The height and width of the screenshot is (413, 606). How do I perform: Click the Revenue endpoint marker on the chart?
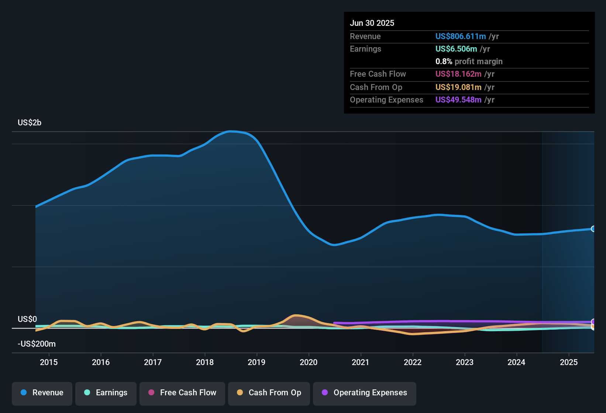pos(593,229)
